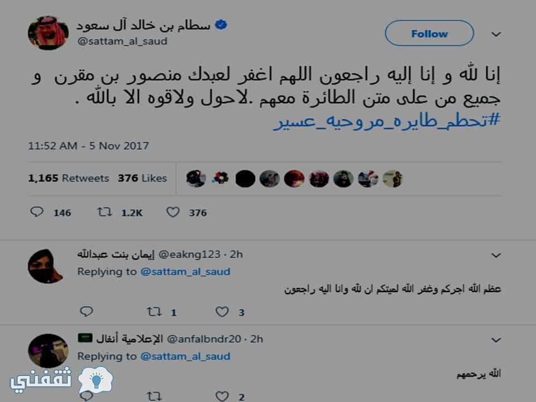
Task: Expand options chevron on @eakng123 reply
Action: pyautogui.click(x=496, y=255)
